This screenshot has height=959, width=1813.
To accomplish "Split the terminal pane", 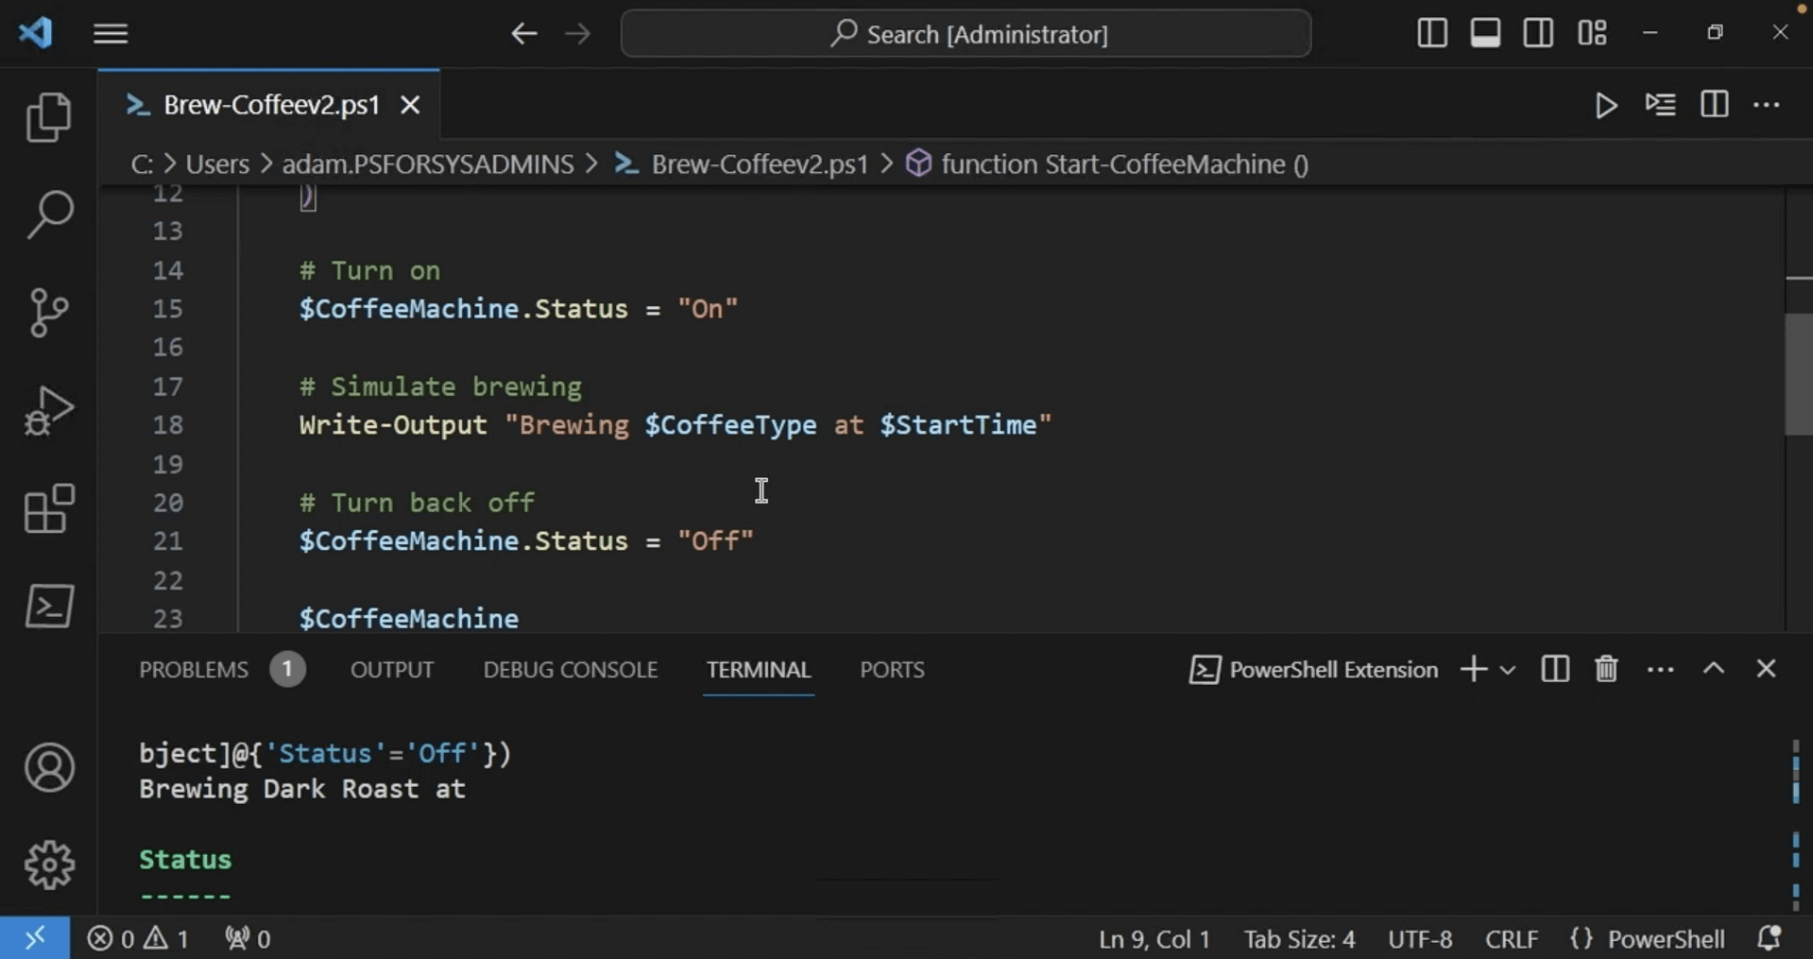I will 1554,669.
